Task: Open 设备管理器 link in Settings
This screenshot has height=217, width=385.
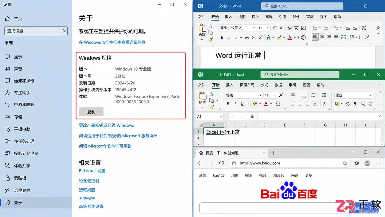Action: (89, 181)
